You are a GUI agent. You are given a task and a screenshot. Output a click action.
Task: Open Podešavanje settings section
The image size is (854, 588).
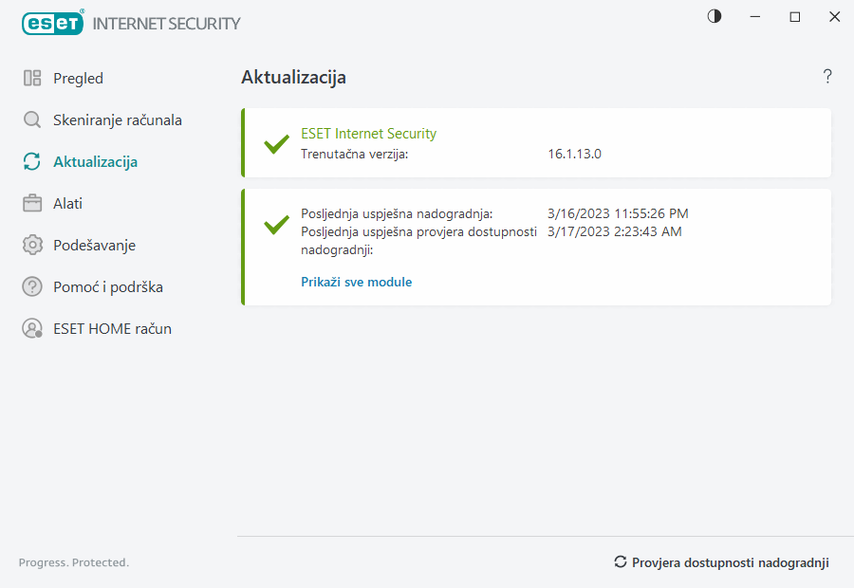[x=94, y=246]
